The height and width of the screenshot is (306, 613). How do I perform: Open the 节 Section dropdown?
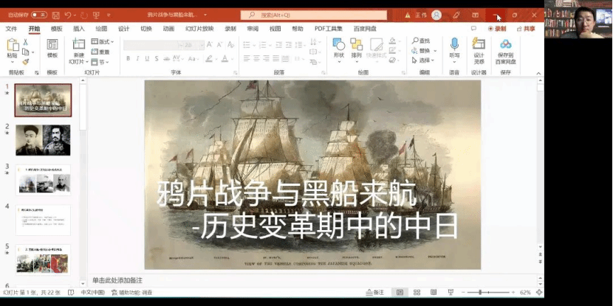(100, 62)
